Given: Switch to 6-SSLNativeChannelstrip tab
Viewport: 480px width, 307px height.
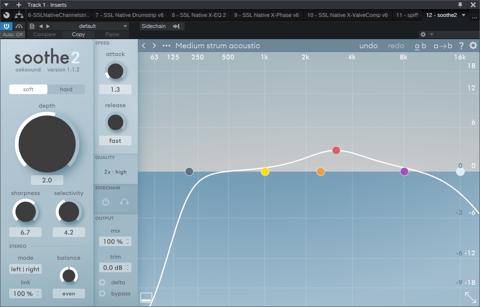Looking at the screenshot, I should click(x=59, y=15).
